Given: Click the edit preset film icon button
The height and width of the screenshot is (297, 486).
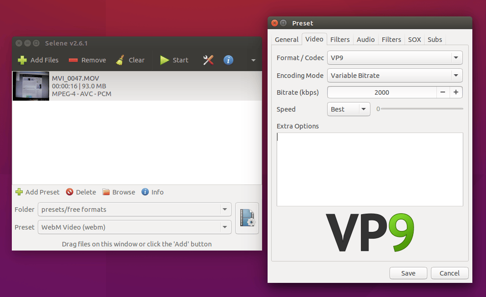Looking at the screenshot, I should click(x=247, y=218).
